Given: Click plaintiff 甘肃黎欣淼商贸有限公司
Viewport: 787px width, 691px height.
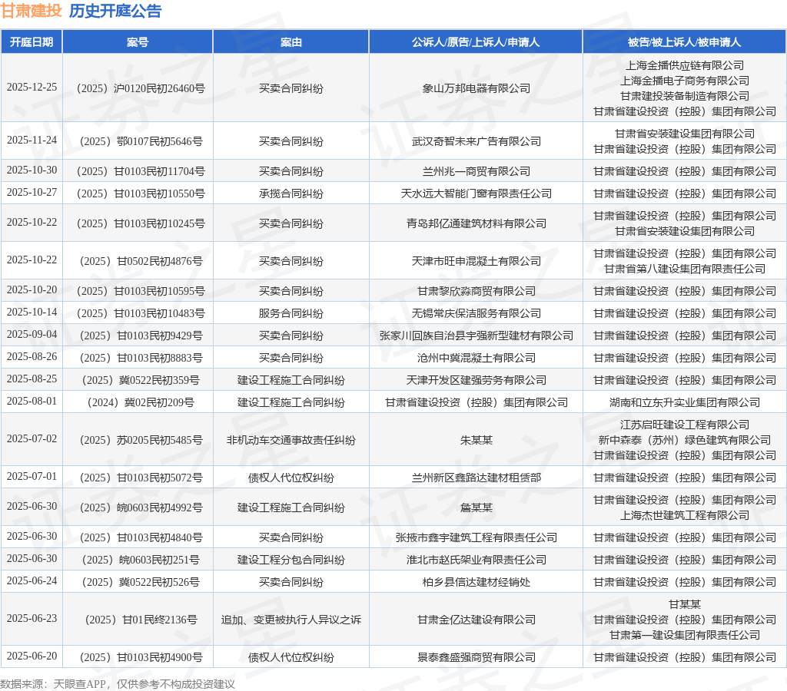Looking at the screenshot, I should tap(477, 291).
